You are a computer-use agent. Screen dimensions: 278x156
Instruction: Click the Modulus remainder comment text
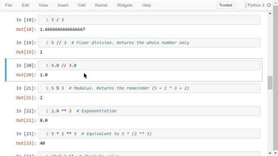tap(129, 88)
